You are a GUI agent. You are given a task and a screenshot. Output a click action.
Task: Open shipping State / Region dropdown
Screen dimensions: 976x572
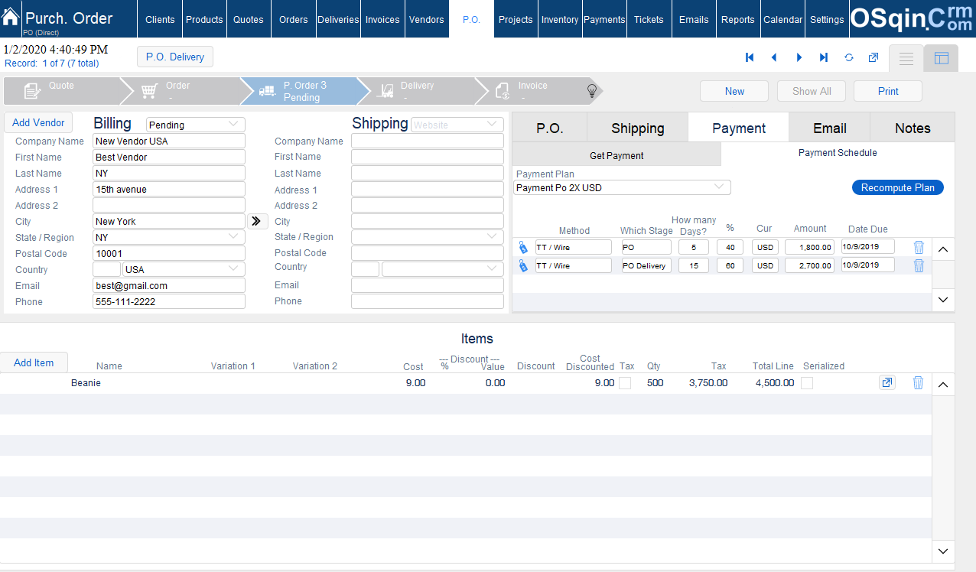pos(428,237)
